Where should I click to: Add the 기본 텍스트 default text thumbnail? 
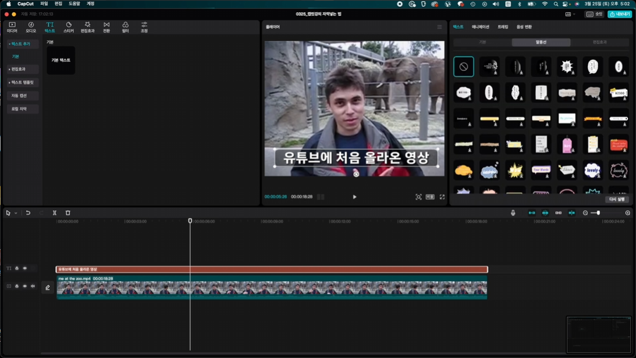point(61,60)
